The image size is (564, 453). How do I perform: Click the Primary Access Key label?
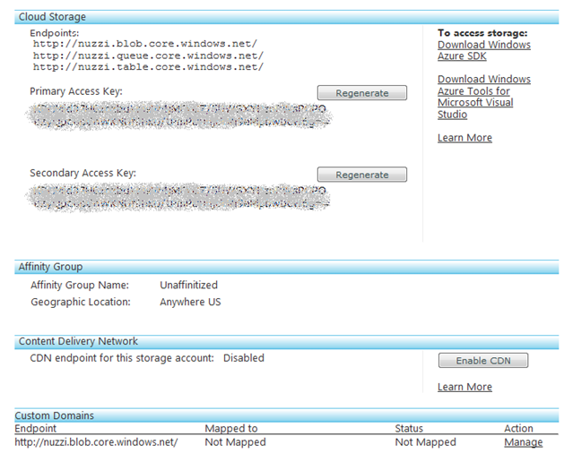tap(76, 91)
